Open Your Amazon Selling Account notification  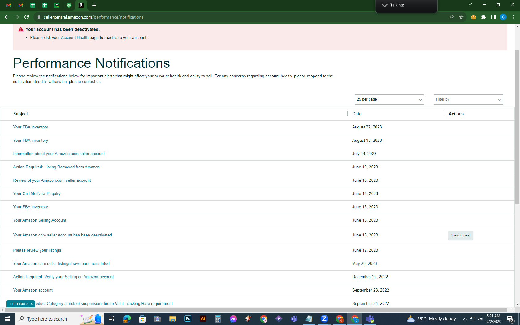pyautogui.click(x=40, y=220)
